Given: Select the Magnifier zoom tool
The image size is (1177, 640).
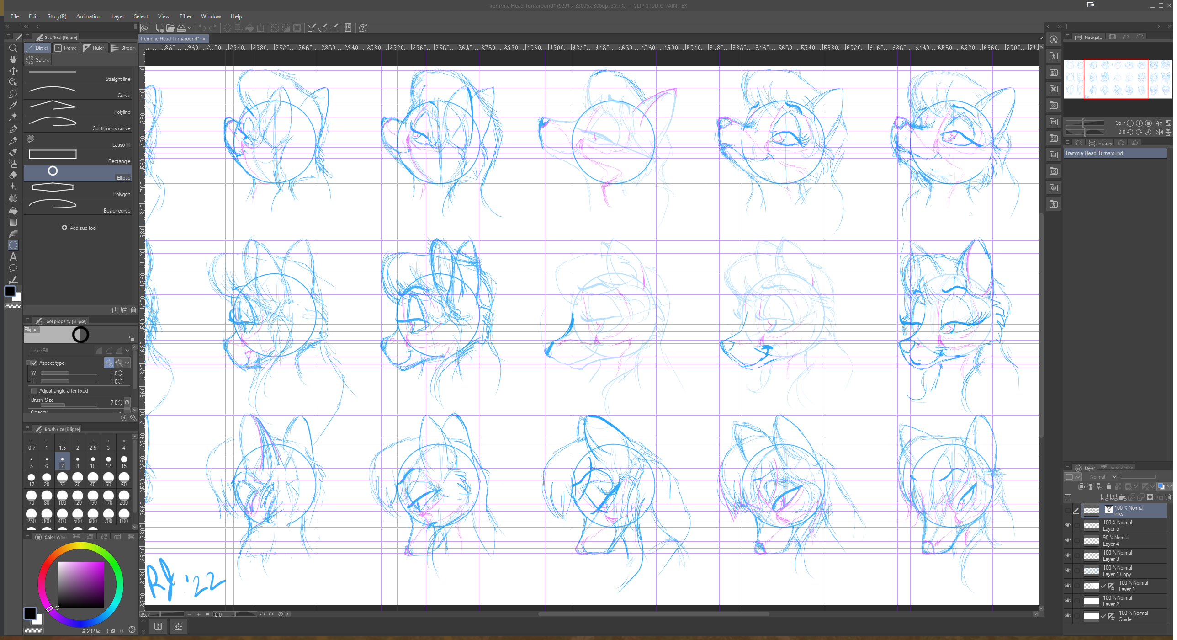Looking at the screenshot, I should pos(13,48).
